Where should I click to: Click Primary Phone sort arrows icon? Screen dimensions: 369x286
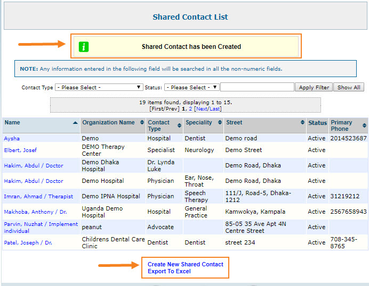(364, 125)
